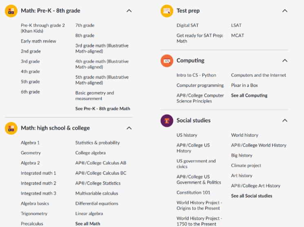Open 7th grade math
The height and width of the screenshot is (227, 304).
pyautogui.click(x=85, y=25)
